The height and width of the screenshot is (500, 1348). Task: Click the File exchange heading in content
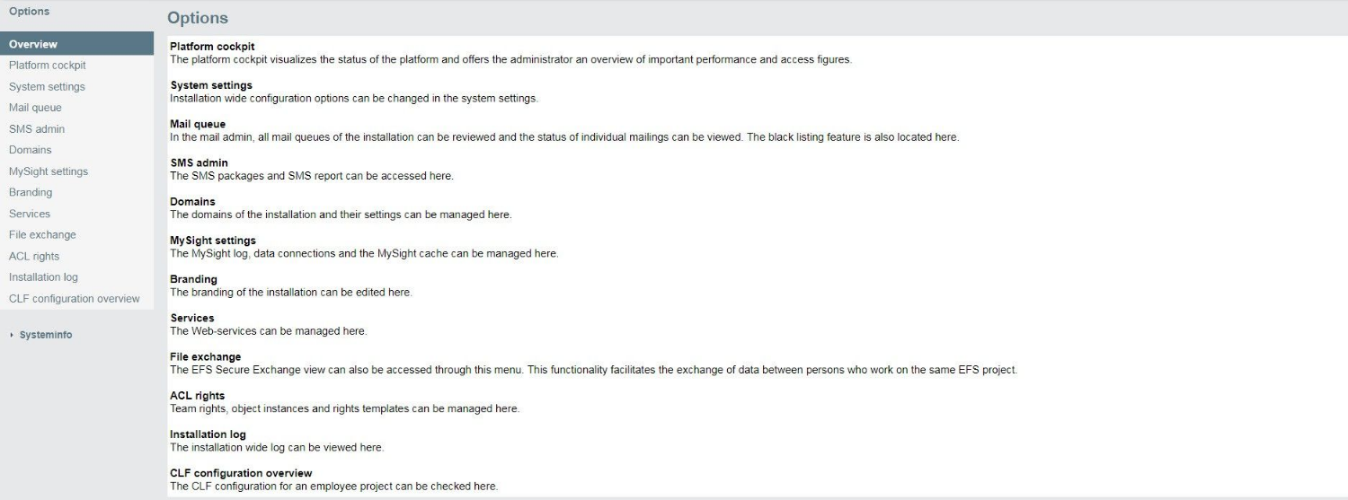coord(206,357)
